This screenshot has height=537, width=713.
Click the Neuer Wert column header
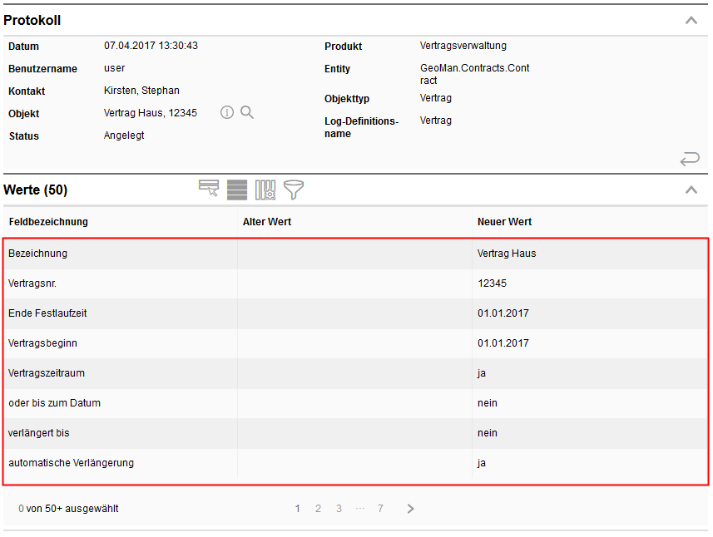[x=504, y=222]
